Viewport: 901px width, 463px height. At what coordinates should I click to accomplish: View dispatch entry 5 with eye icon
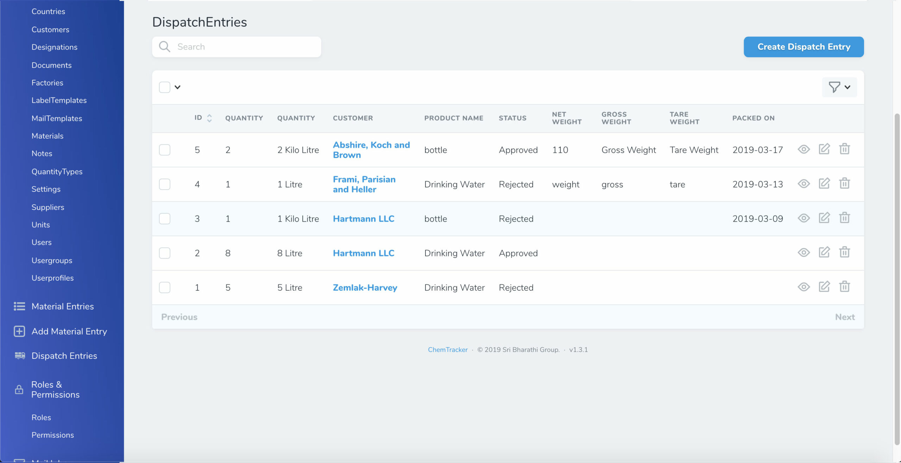click(x=804, y=149)
